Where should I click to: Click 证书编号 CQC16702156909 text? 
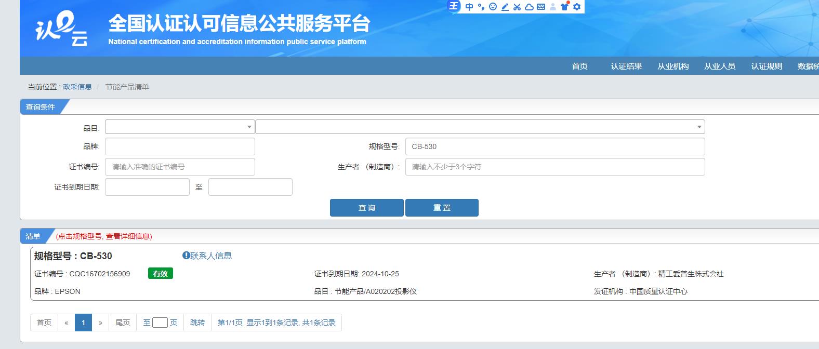point(82,274)
